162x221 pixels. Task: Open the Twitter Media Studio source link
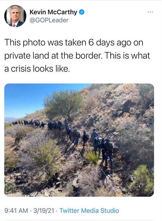89,211
